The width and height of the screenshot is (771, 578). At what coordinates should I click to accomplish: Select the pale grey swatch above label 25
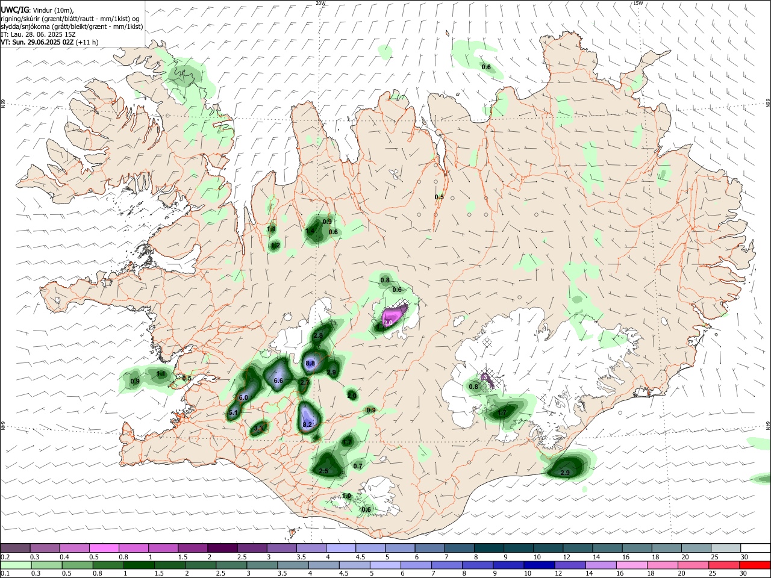point(726,548)
